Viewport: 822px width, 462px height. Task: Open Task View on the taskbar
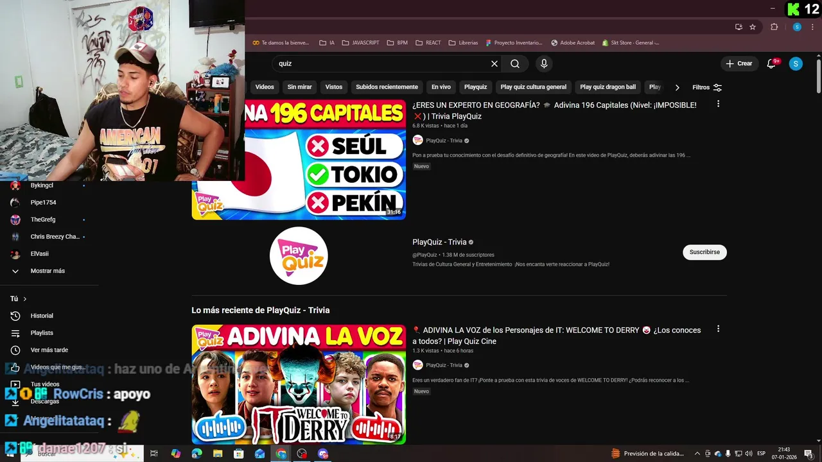tap(154, 454)
